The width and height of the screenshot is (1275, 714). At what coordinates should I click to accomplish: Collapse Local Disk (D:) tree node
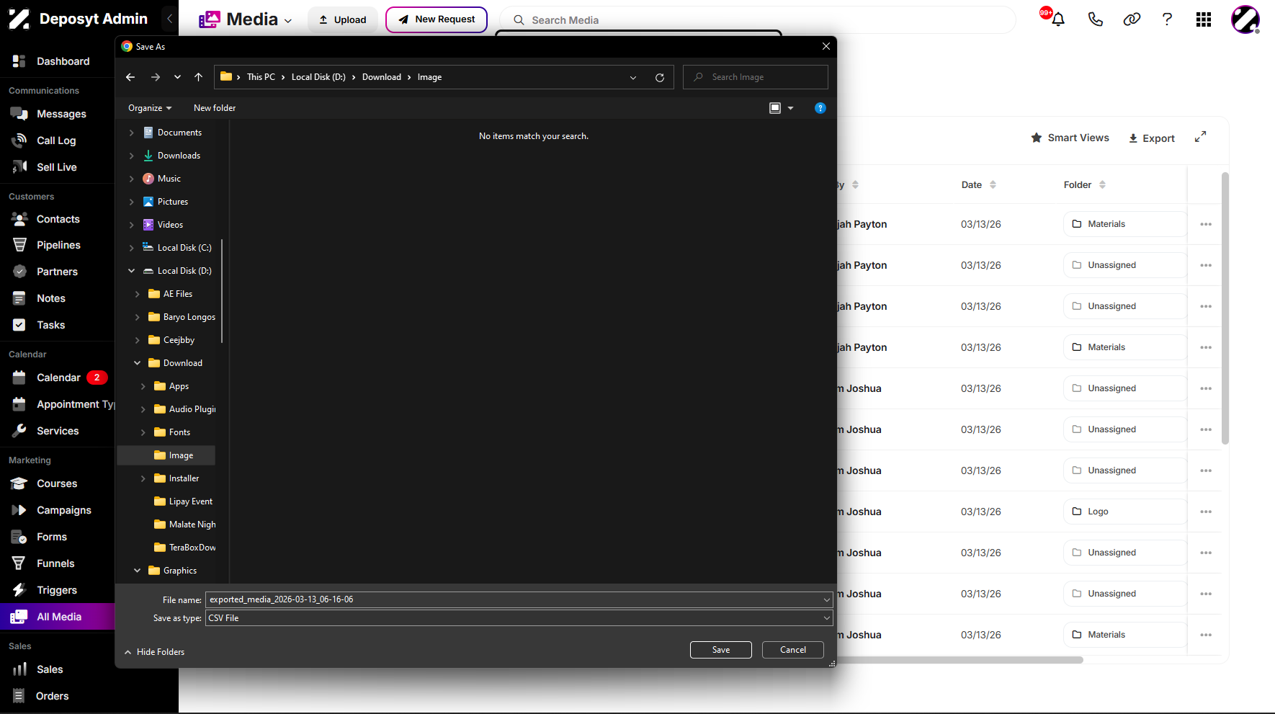(x=131, y=271)
